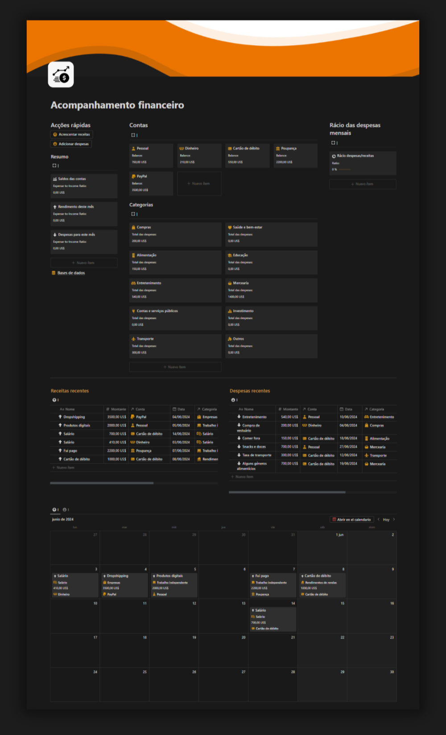Click the Investimento category chart icon
Viewport: 446px width, 735px height.
click(230, 311)
